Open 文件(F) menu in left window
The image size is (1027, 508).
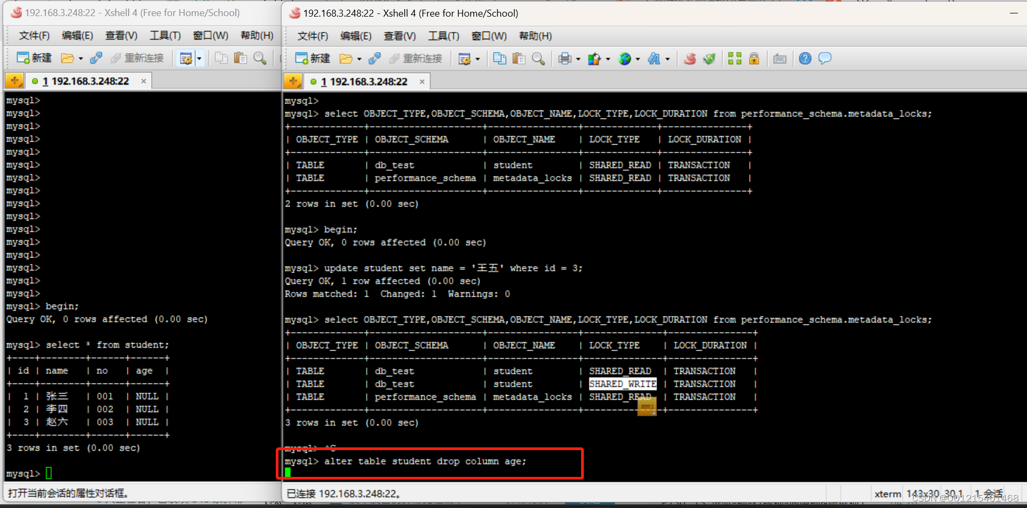(34, 35)
